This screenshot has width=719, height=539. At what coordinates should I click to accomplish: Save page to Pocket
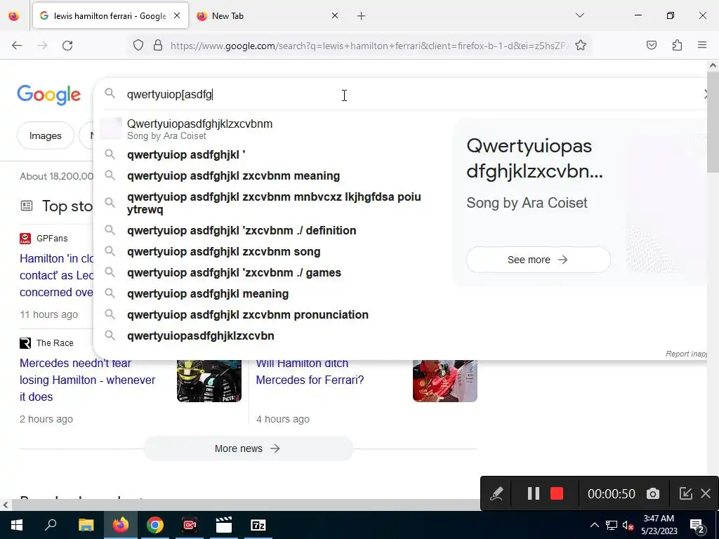click(652, 46)
